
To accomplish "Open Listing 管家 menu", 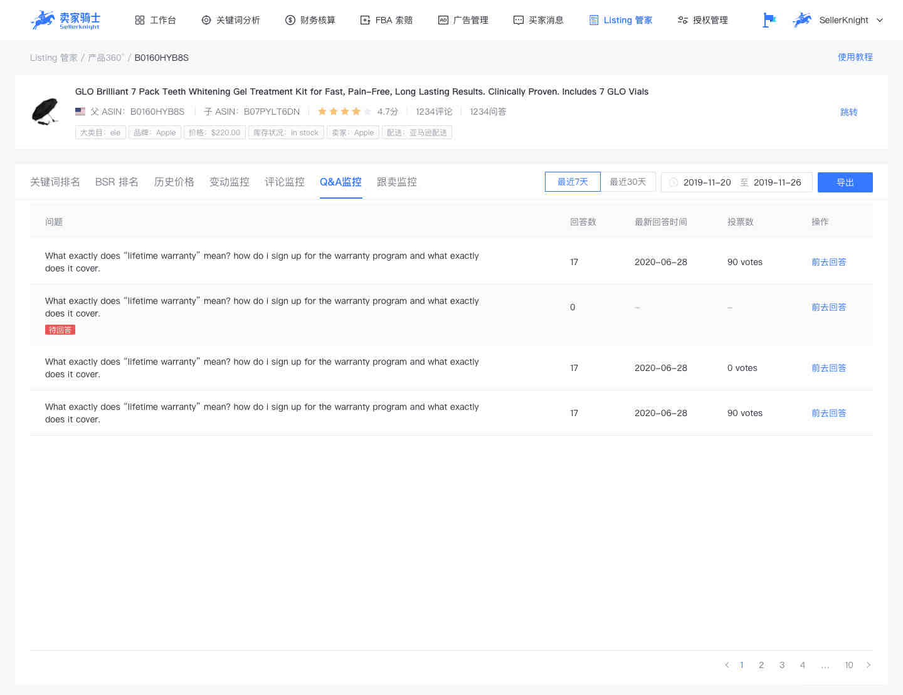I will [621, 20].
